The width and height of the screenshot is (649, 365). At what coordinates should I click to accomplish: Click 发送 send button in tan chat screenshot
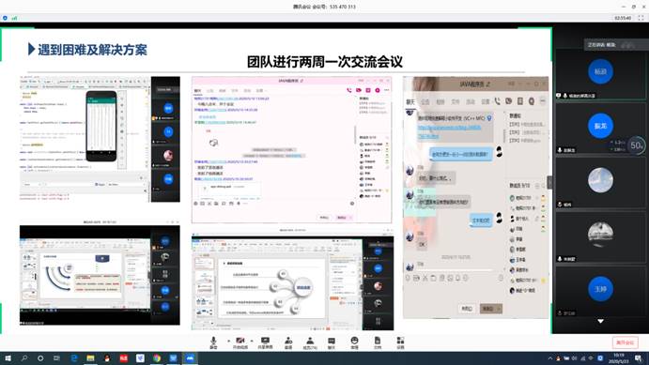pos(491,309)
